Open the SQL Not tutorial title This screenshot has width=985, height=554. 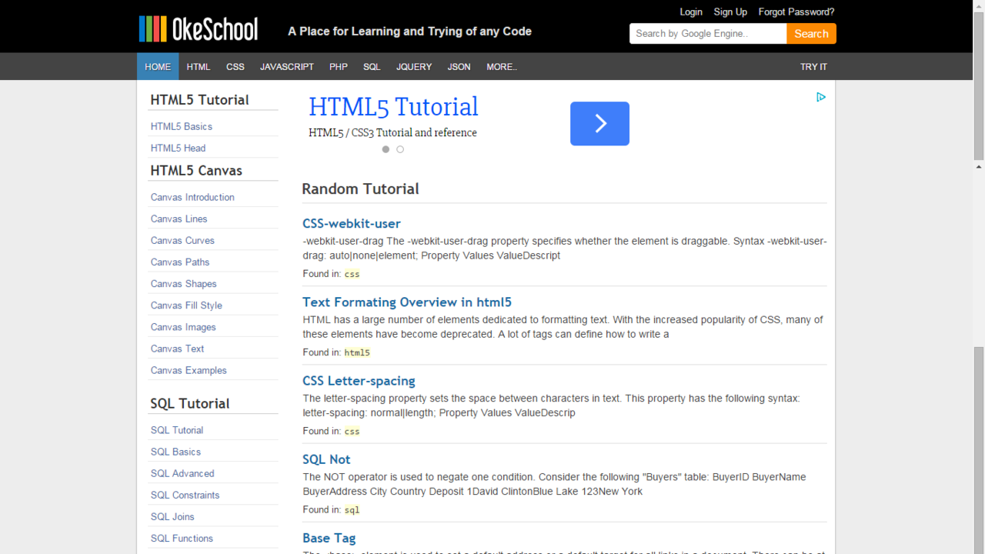point(326,459)
